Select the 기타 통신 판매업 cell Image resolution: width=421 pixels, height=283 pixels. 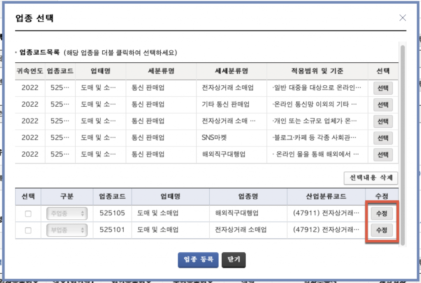[231, 105]
